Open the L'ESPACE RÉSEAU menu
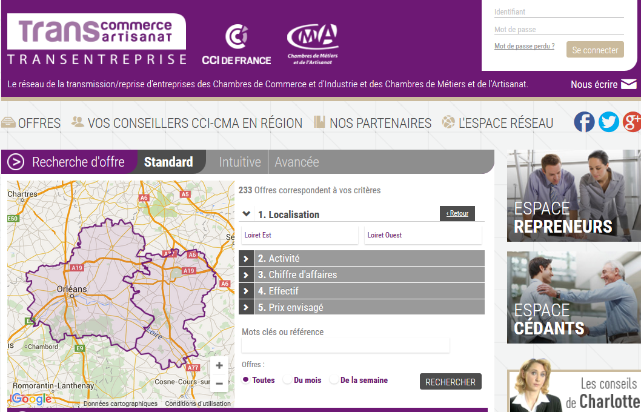641x412 pixels. pyautogui.click(x=506, y=123)
